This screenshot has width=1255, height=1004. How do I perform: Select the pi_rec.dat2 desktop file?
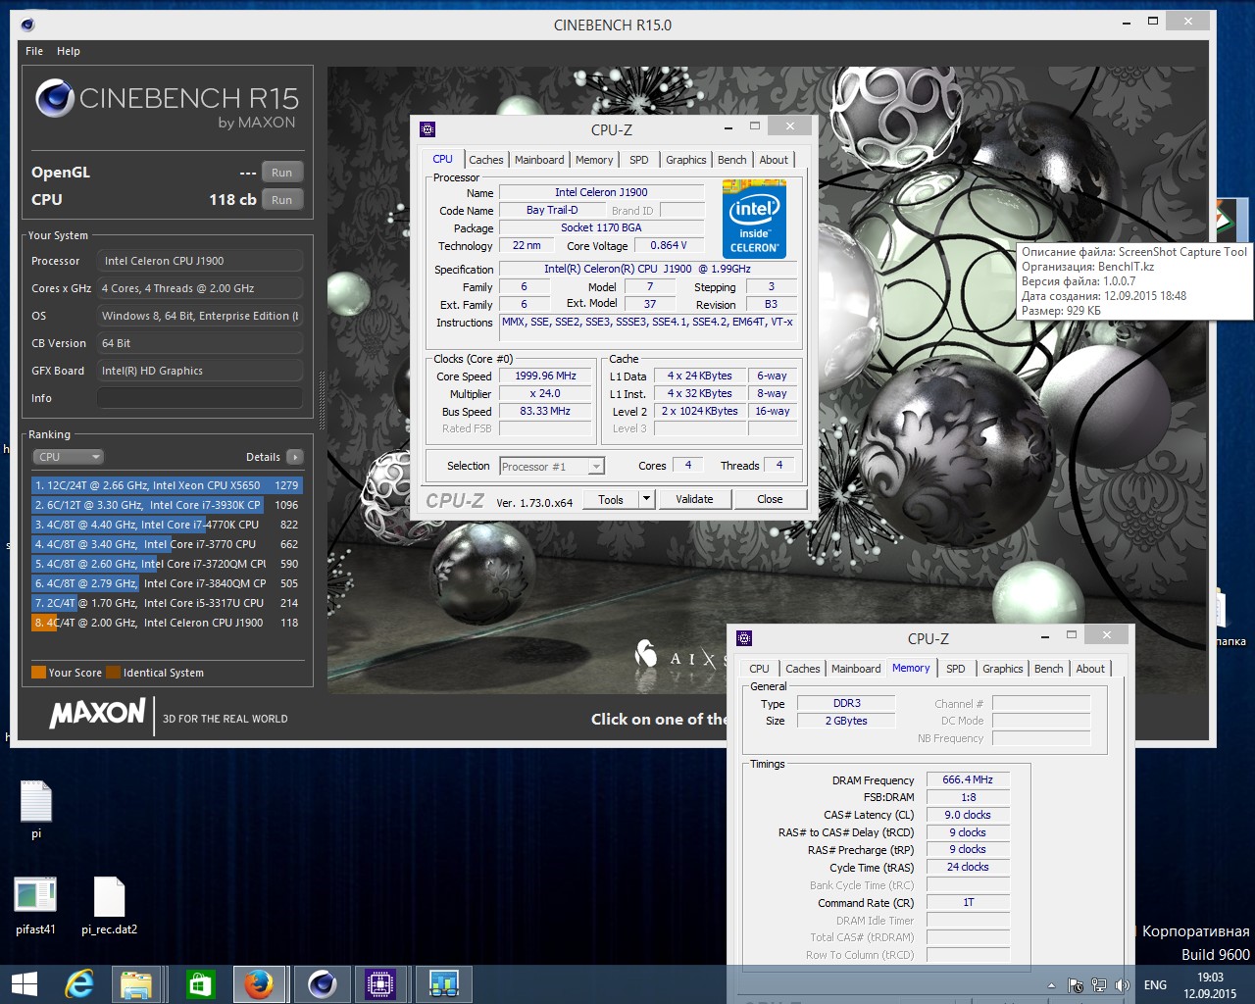[109, 906]
